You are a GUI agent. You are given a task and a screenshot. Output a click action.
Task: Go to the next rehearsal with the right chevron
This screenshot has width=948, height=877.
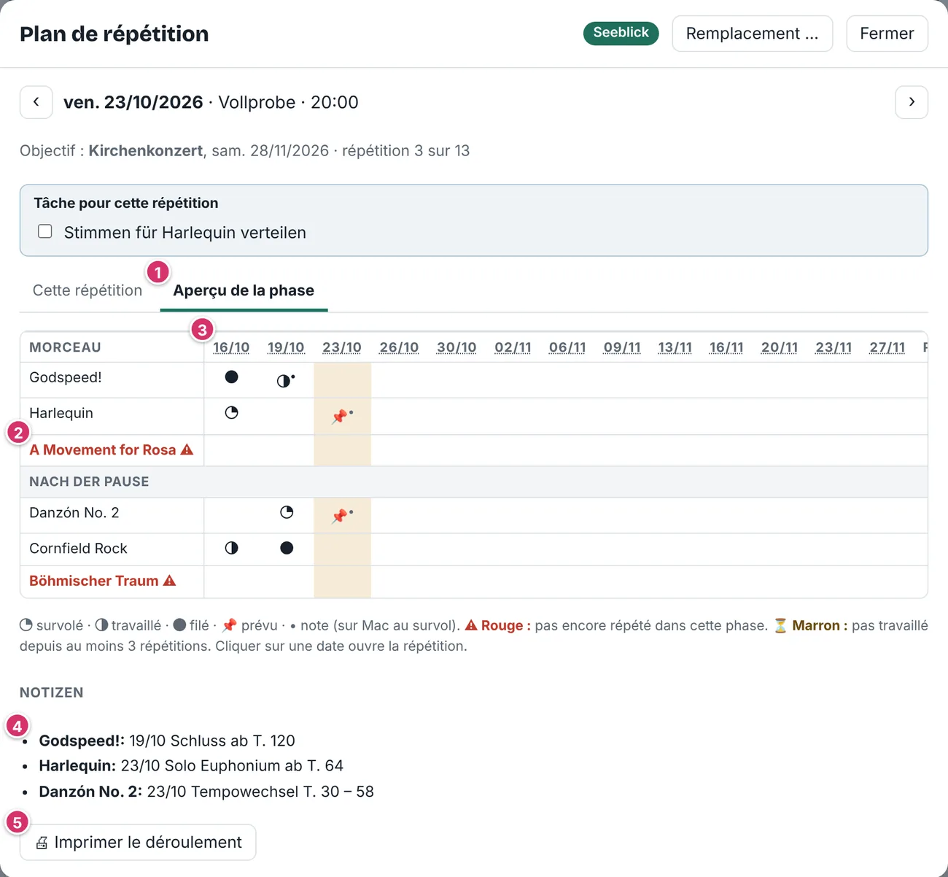tap(912, 102)
